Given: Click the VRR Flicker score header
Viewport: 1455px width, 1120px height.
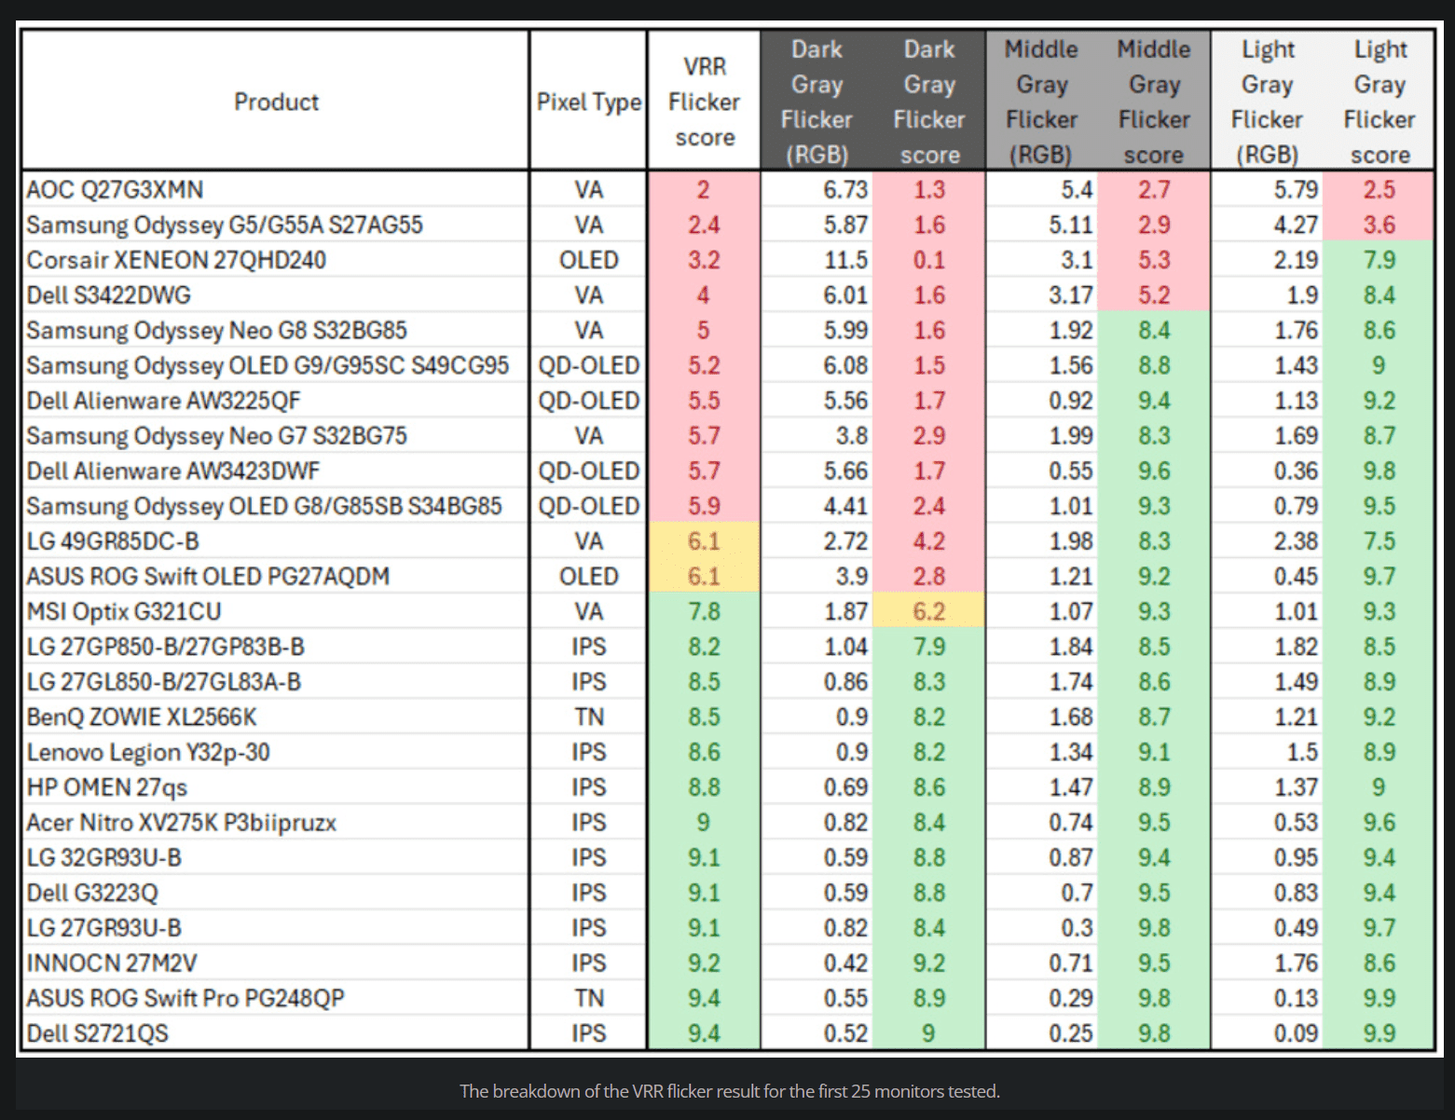Looking at the screenshot, I should [704, 102].
